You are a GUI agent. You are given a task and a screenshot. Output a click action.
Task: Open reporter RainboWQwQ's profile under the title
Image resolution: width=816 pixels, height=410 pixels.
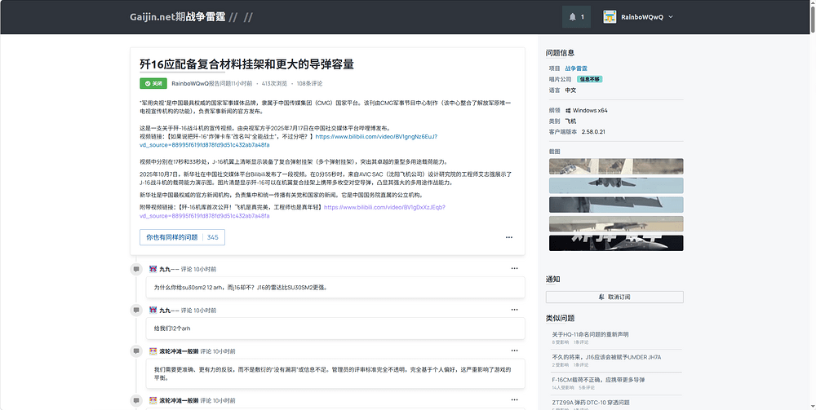[190, 83]
